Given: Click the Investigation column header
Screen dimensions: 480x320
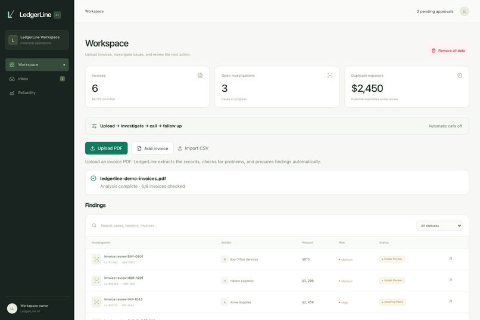Looking at the screenshot, I should [101, 243].
